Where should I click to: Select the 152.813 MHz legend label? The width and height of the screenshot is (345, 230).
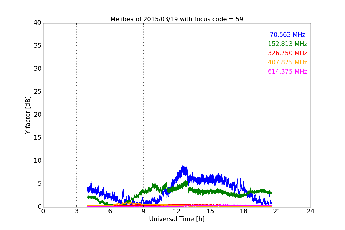287,44
